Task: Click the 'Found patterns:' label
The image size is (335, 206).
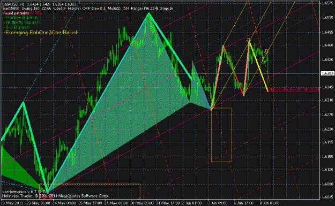Action: coord(16,13)
